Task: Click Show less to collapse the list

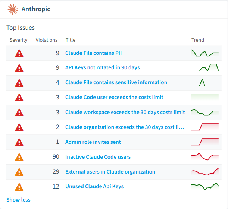Action: pyautogui.click(x=18, y=200)
